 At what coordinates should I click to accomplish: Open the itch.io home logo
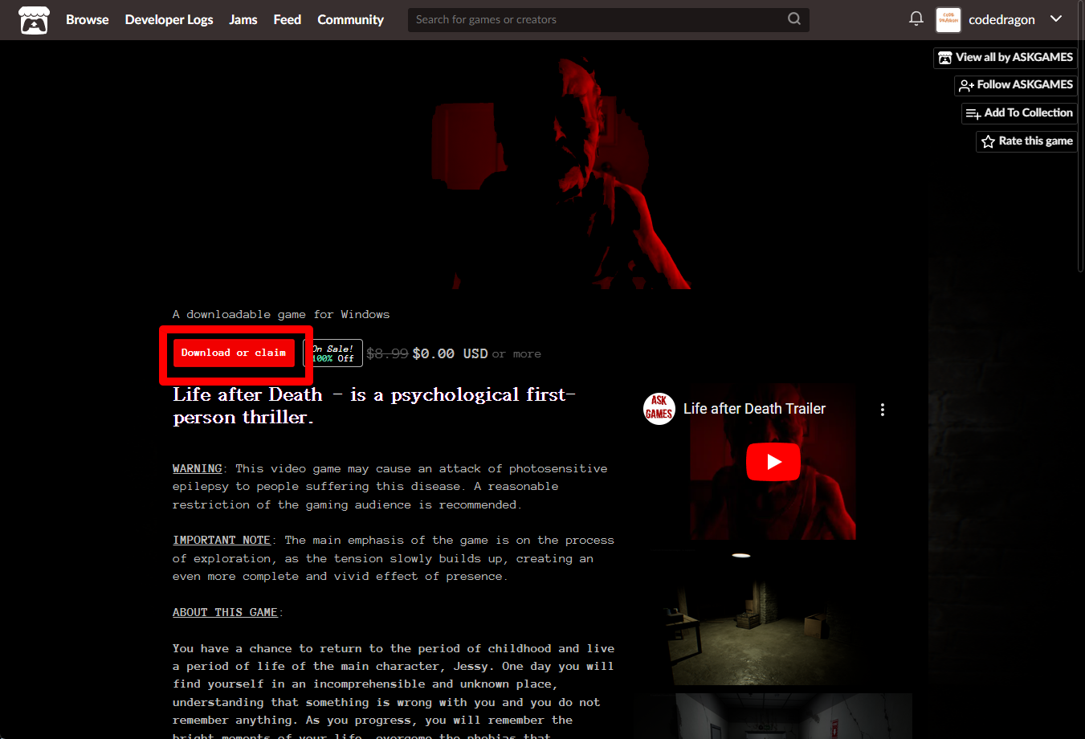tap(34, 20)
